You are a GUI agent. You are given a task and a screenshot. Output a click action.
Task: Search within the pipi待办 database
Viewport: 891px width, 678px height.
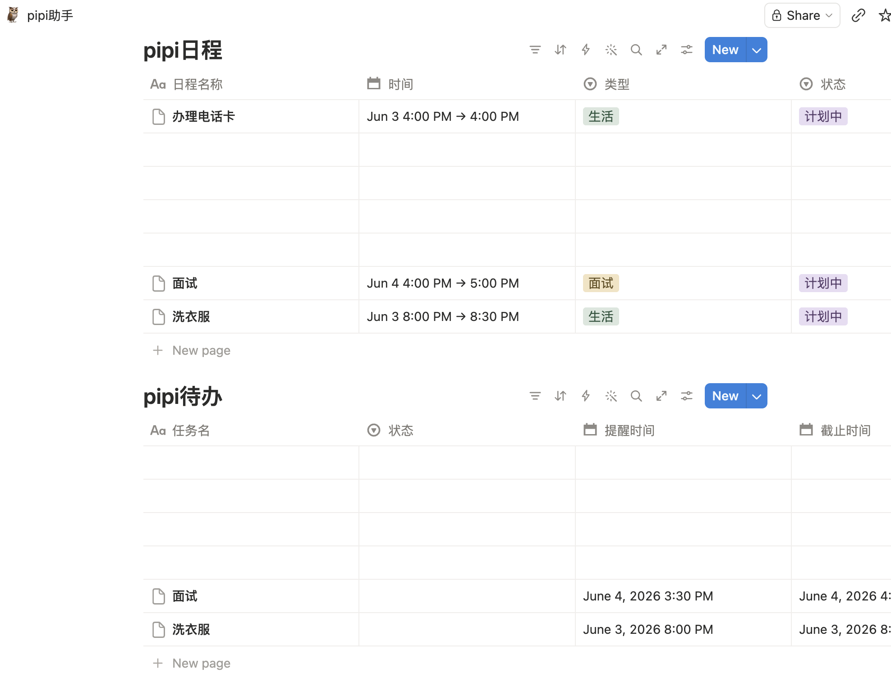point(636,396)
